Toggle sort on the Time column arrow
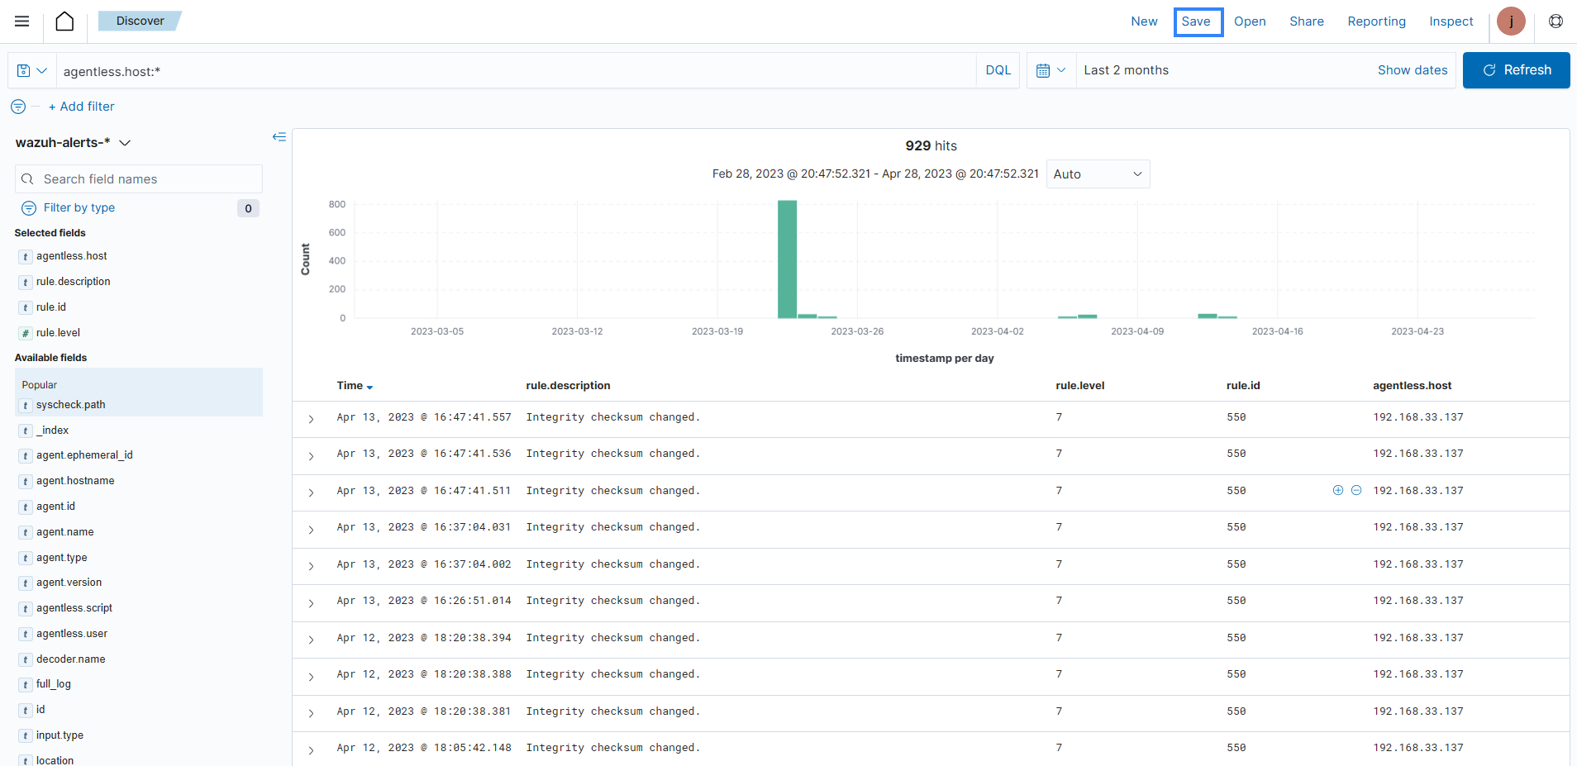1577x766 pixels. pyautogui.click(x=369, y=387)
